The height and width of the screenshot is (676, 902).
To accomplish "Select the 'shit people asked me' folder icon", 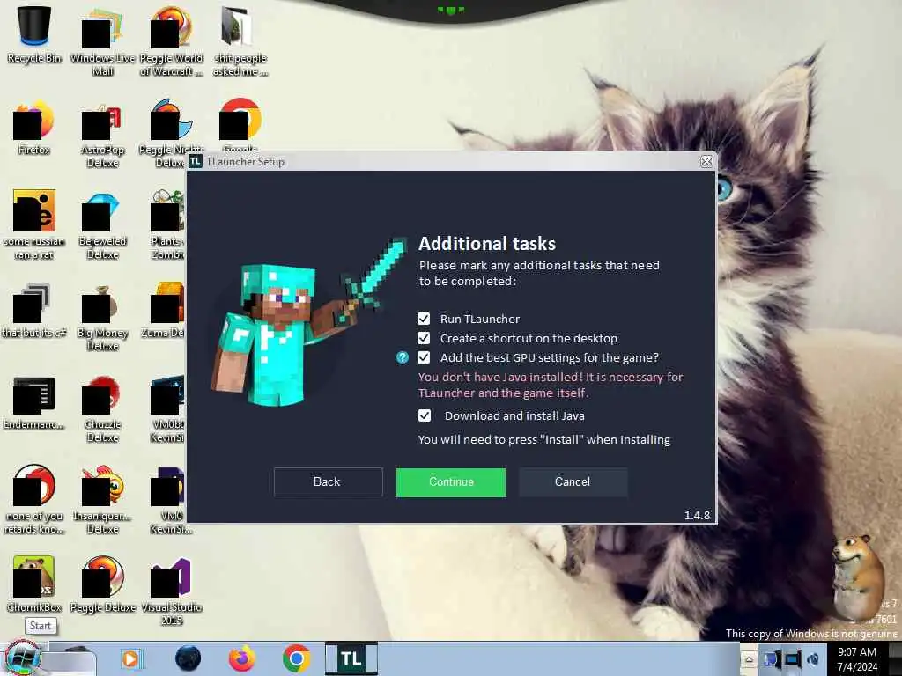I will [x=240, y=41].
